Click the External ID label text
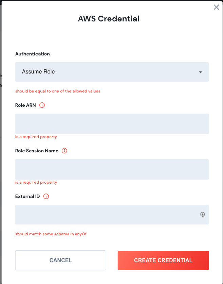223x284 pixels. point(27,196)
